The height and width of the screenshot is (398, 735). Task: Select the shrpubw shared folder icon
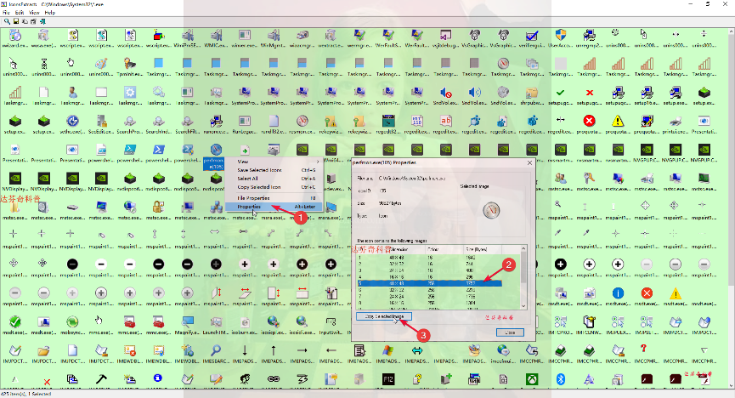[532, 93]
